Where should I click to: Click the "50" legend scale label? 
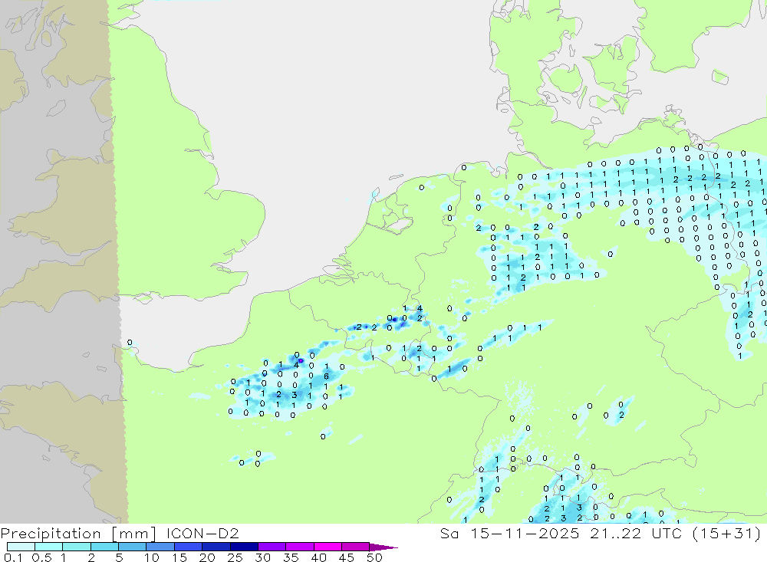click(x=374, y=557)
